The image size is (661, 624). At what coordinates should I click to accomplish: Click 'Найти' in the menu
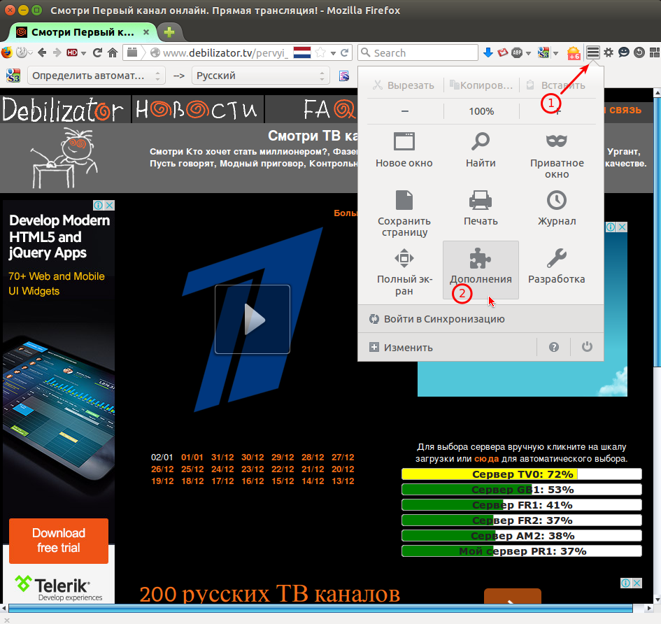pos(481,150)
